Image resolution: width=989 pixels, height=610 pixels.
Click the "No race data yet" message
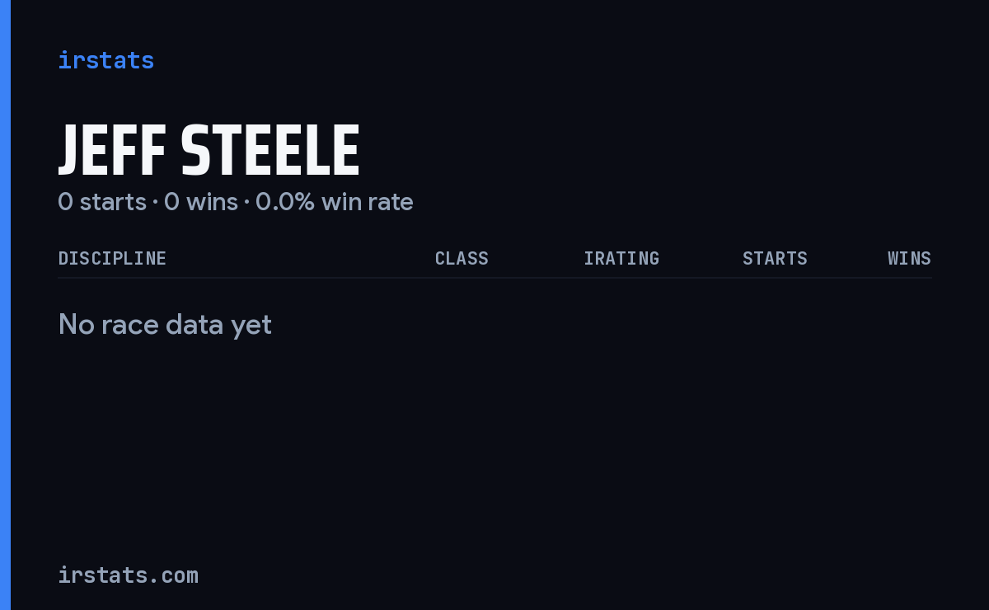[165, 325]
